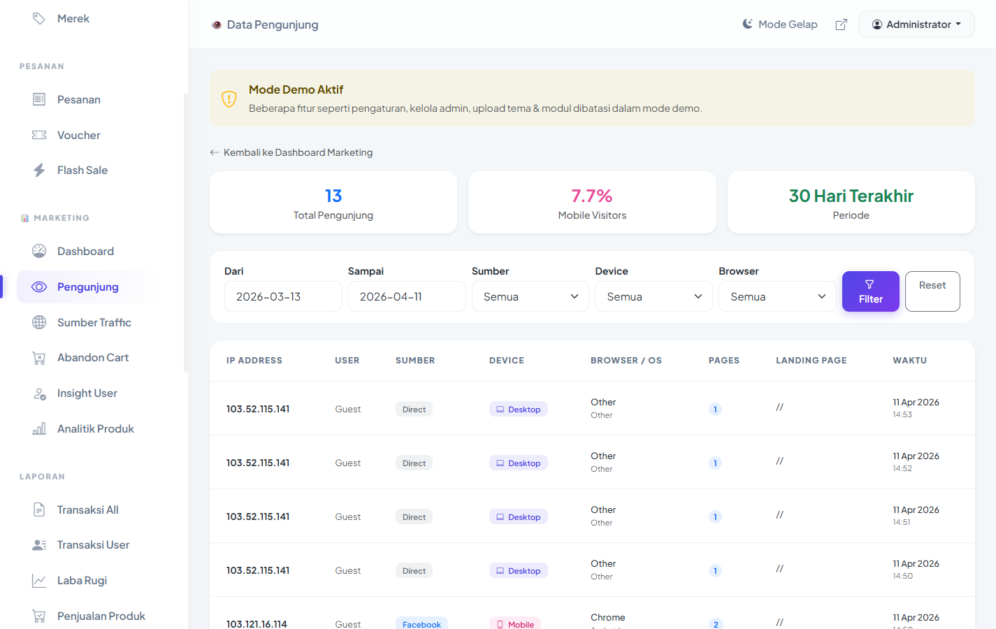The image size is (996, 629).
Task: Go to Transaksi All report
Action: [88, 509]
